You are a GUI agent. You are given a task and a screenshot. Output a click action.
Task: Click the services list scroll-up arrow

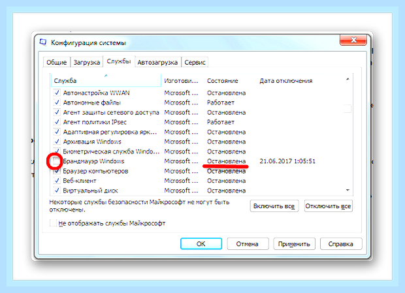(348, 79)
